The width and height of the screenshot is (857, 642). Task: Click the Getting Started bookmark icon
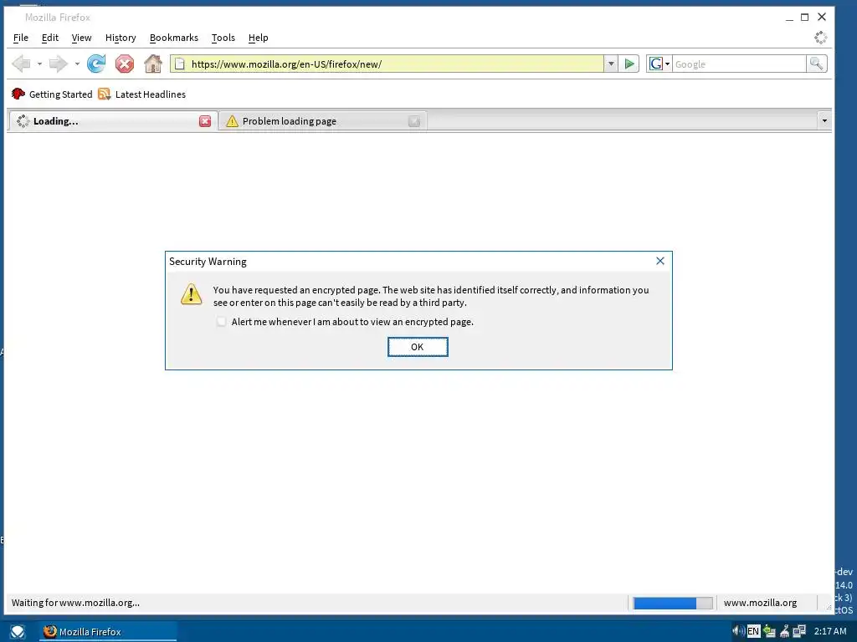[18, 94]
